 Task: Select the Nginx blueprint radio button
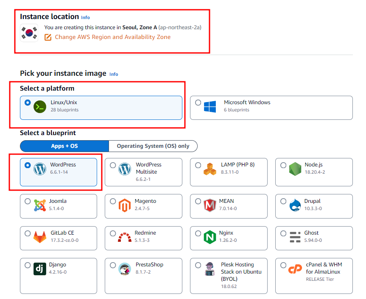point(198,233)
